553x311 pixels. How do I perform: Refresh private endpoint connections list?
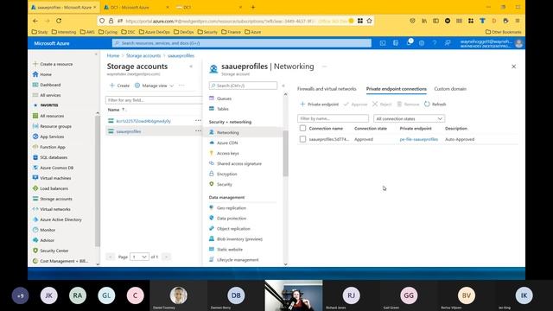435,105
